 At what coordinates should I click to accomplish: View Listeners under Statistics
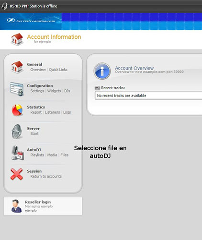click(52, 112)
